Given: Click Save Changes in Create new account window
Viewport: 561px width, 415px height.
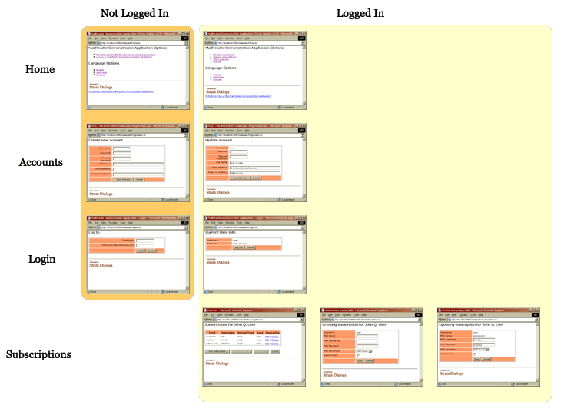Looking at the screenshot, I should pos(123,179).
